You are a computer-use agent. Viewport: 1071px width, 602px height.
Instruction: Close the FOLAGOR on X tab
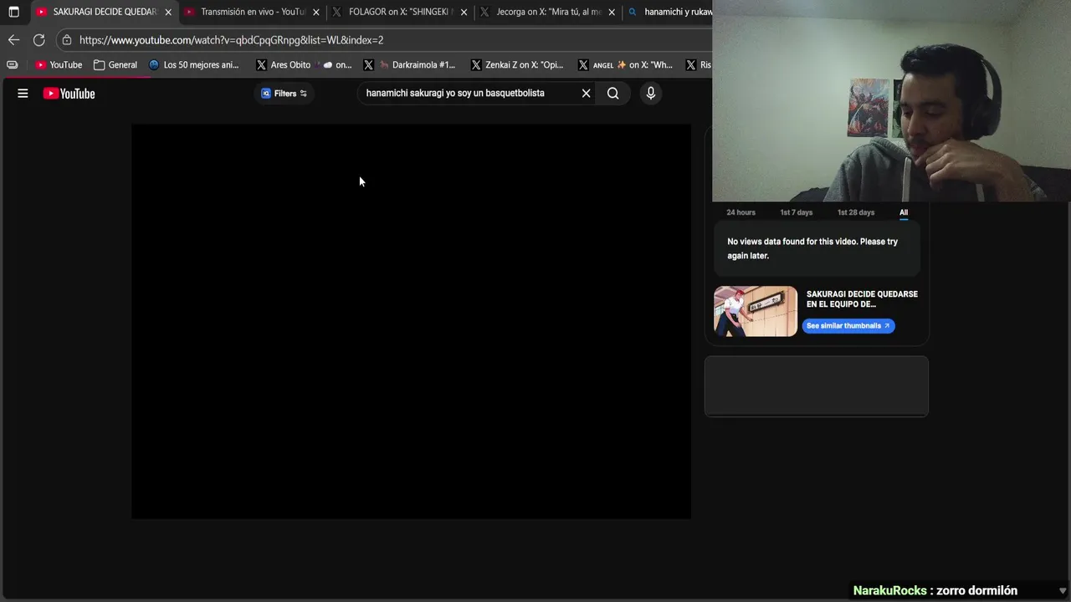pos(464,13)
